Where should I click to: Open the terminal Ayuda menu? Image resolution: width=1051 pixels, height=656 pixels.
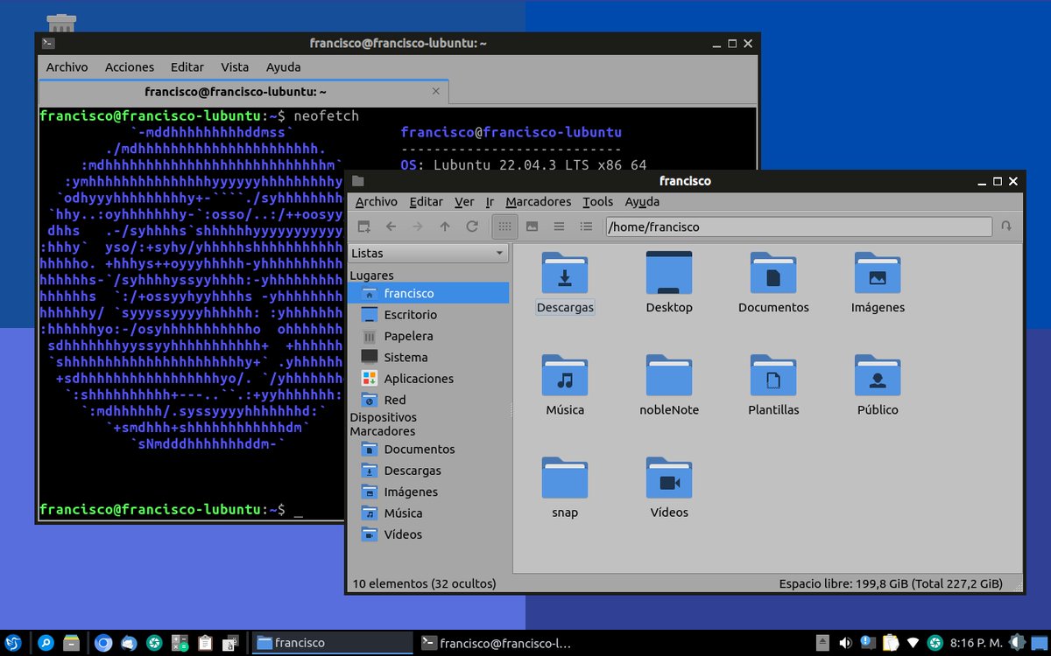tap(283, 67)
